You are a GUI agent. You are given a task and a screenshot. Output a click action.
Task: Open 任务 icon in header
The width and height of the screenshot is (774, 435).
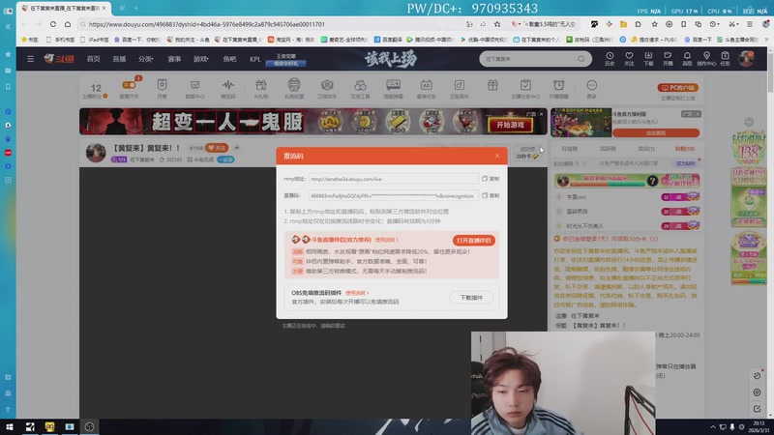(725, 59)
